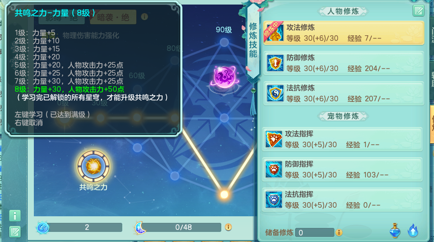Image resolution: width=434 pixels, height=242 pixels.
Task: Click the 法抗指挥 blue paw icon
Action: click(x=274, y=200)
